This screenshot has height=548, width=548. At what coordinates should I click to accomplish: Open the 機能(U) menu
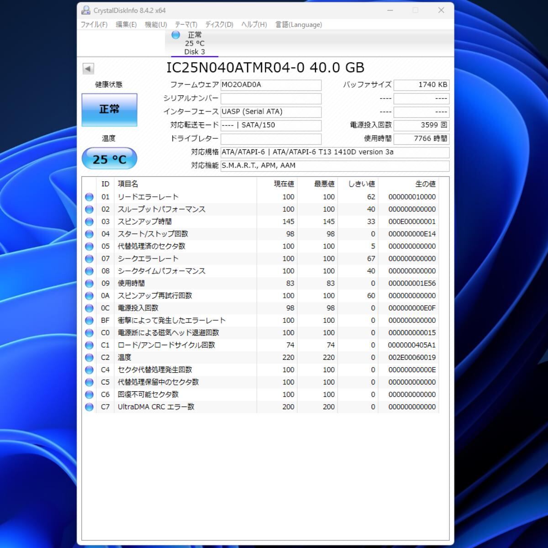pyautogui.click(x=156, y=25)
